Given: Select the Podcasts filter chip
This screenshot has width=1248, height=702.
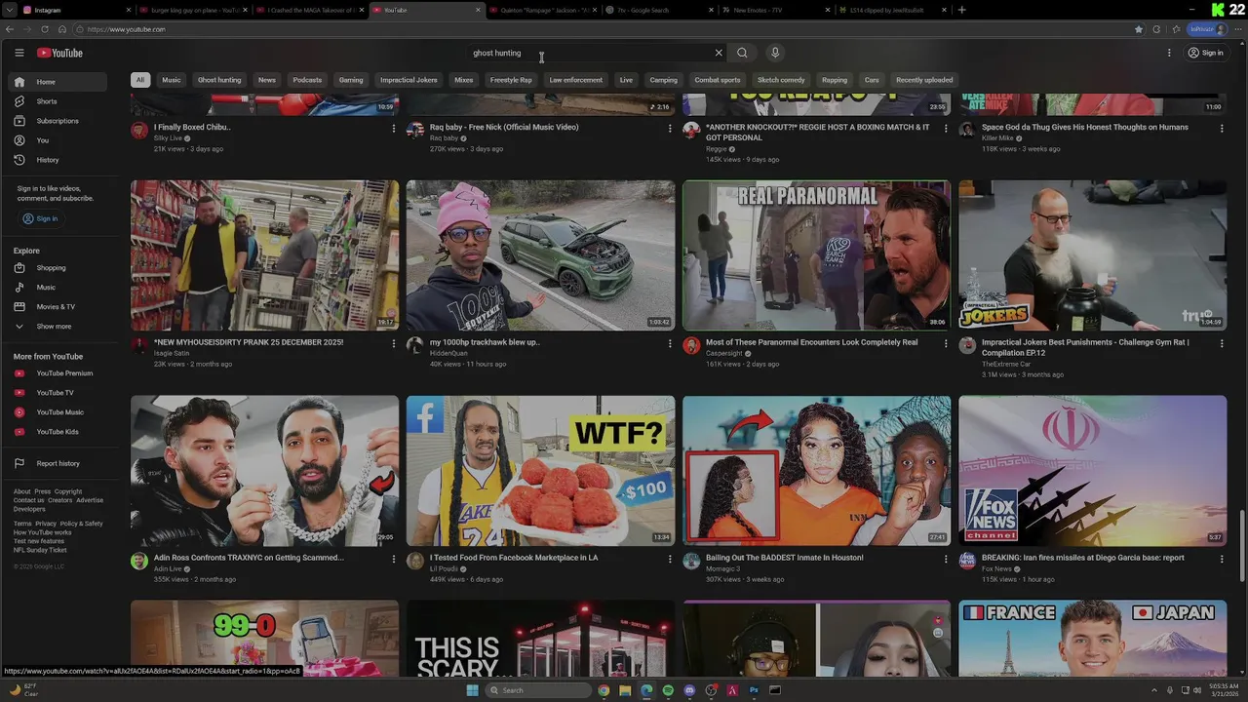Looking at the screenshot, I should click(307, 80).
